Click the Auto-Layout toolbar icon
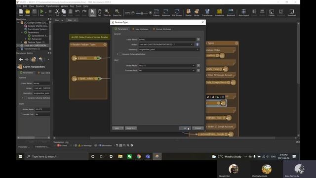Viewport: 316px width, 178px height. pos(243,12)
